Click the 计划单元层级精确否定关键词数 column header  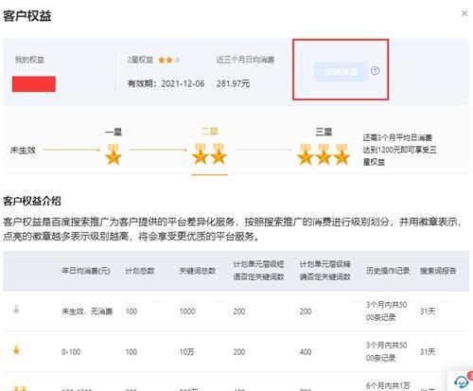coord(325,271)
